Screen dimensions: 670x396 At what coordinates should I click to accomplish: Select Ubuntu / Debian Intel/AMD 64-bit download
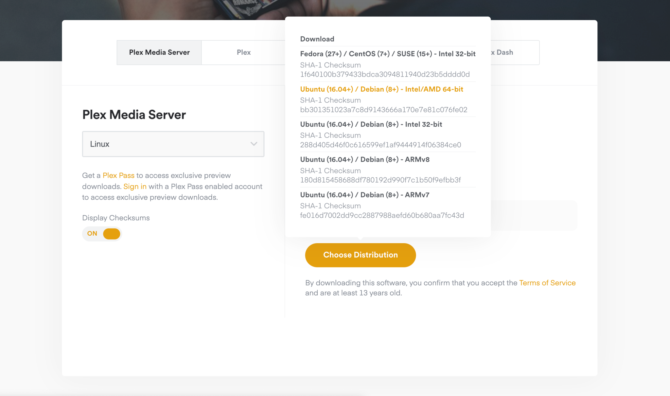point(381,89)
